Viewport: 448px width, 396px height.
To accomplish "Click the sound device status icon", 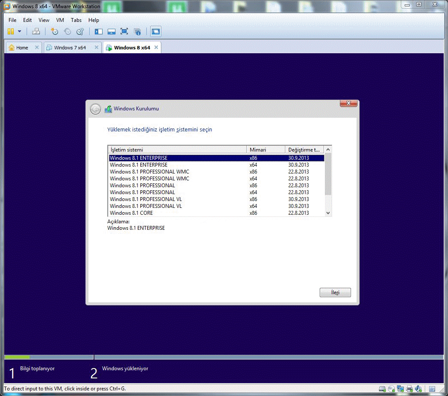I will pyautogui.click(x=418, y=389).
